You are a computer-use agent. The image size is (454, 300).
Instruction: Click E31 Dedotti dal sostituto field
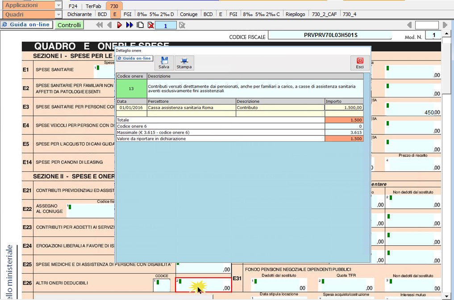(279, 285)
